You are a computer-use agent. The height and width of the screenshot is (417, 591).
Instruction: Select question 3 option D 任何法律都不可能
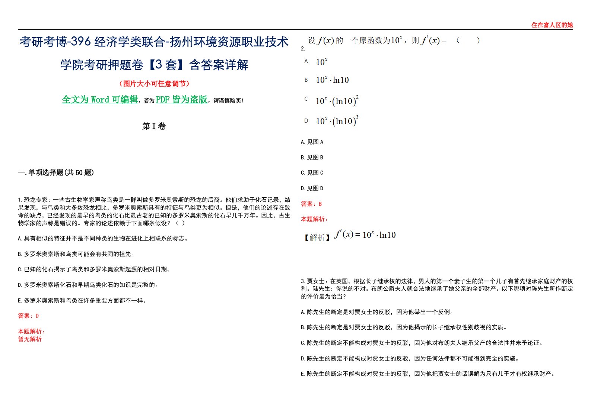(410, 359)
